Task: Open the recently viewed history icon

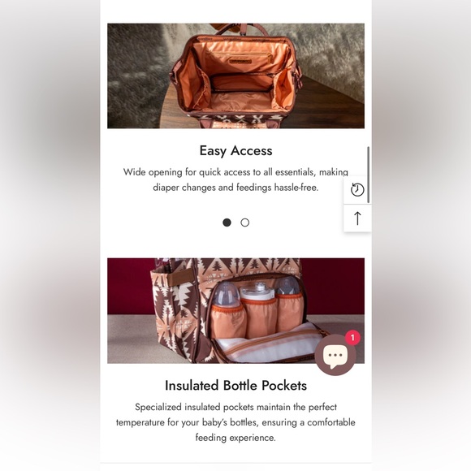Action: [357, 190]
